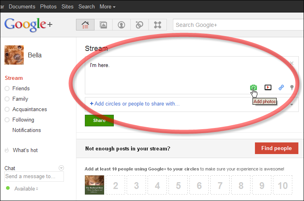Viewport: 304px width, 201px height.
Task: Click the Add location pin icon
Action: click(292, 87)
